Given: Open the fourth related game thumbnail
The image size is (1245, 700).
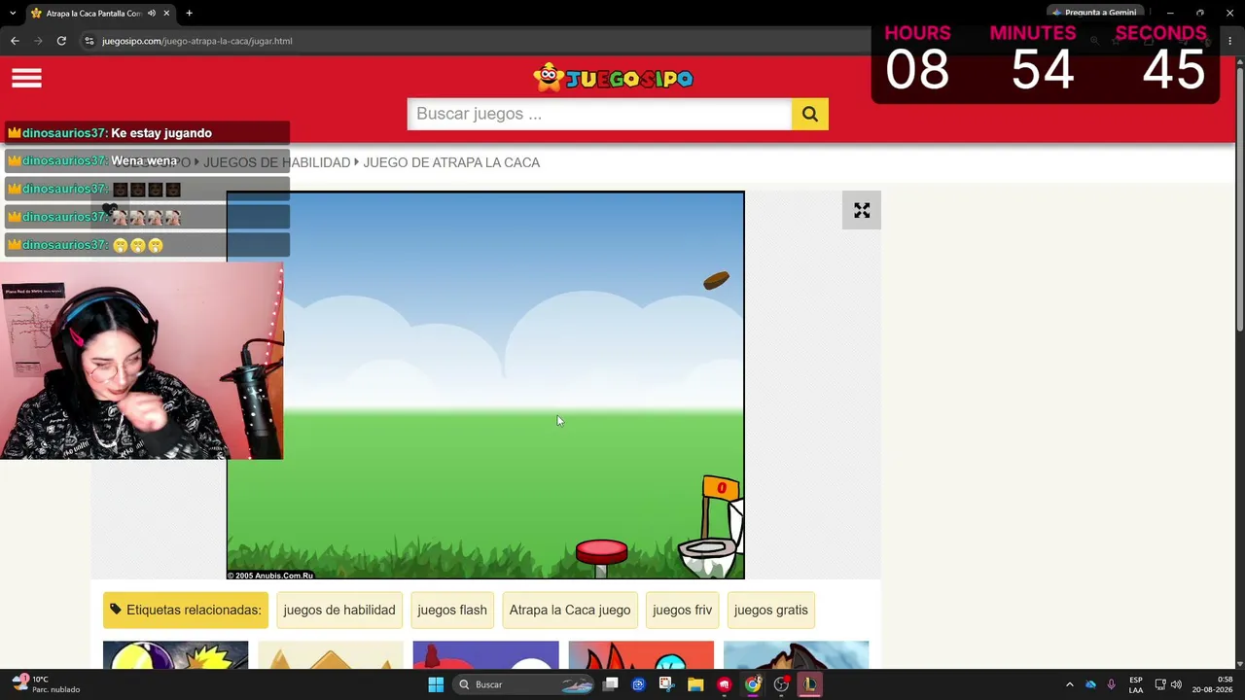Looking at the screenshot, I should (x=641, y=655).
